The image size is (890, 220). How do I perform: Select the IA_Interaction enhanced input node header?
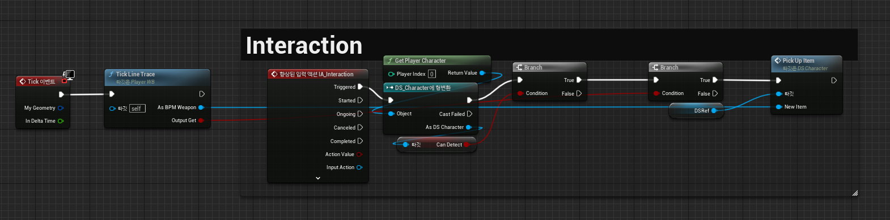(x=317, y=74)
